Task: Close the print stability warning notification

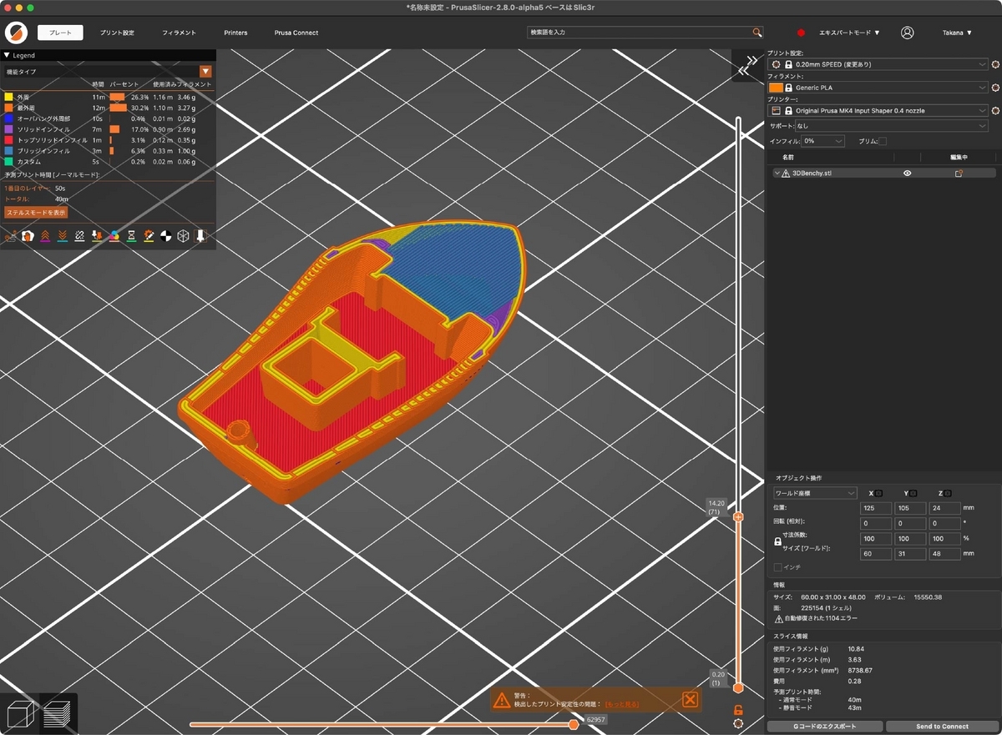Action: (690, 699)
